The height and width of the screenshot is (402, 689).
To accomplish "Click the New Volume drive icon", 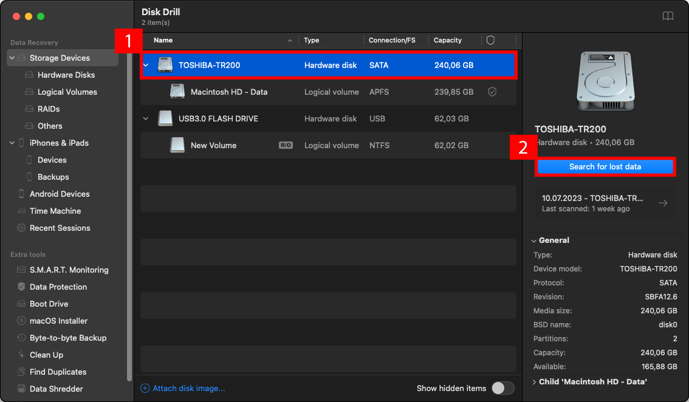I will click(177, 145).
